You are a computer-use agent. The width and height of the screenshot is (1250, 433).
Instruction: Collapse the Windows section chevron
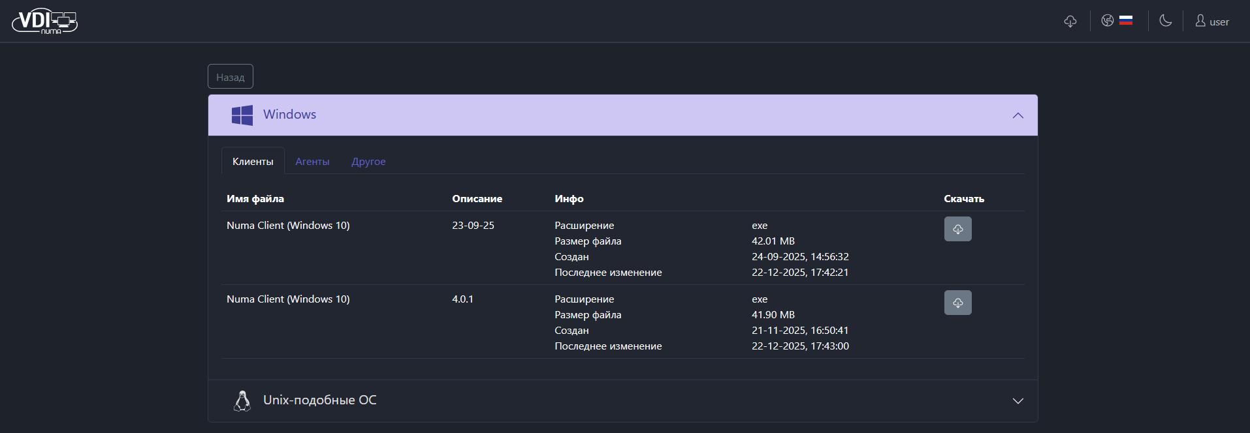click(x=1018, y=115)
